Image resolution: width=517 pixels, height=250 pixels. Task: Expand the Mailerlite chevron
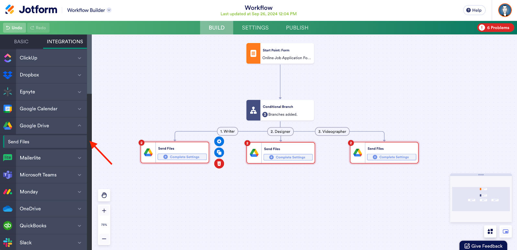pos(79,158)
